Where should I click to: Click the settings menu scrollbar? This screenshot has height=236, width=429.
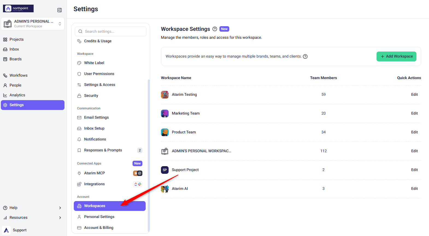pos(149,155)
